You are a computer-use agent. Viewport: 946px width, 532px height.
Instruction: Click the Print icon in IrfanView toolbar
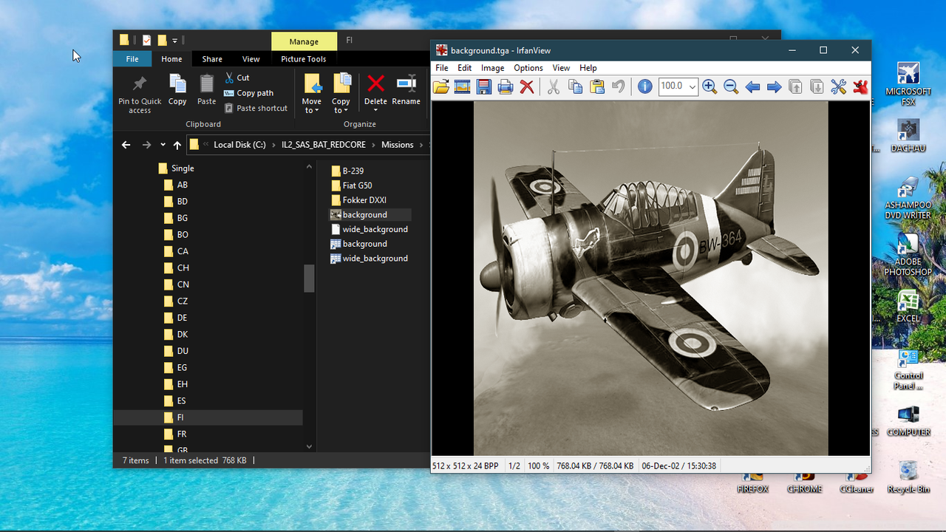[x=506, y=87]
